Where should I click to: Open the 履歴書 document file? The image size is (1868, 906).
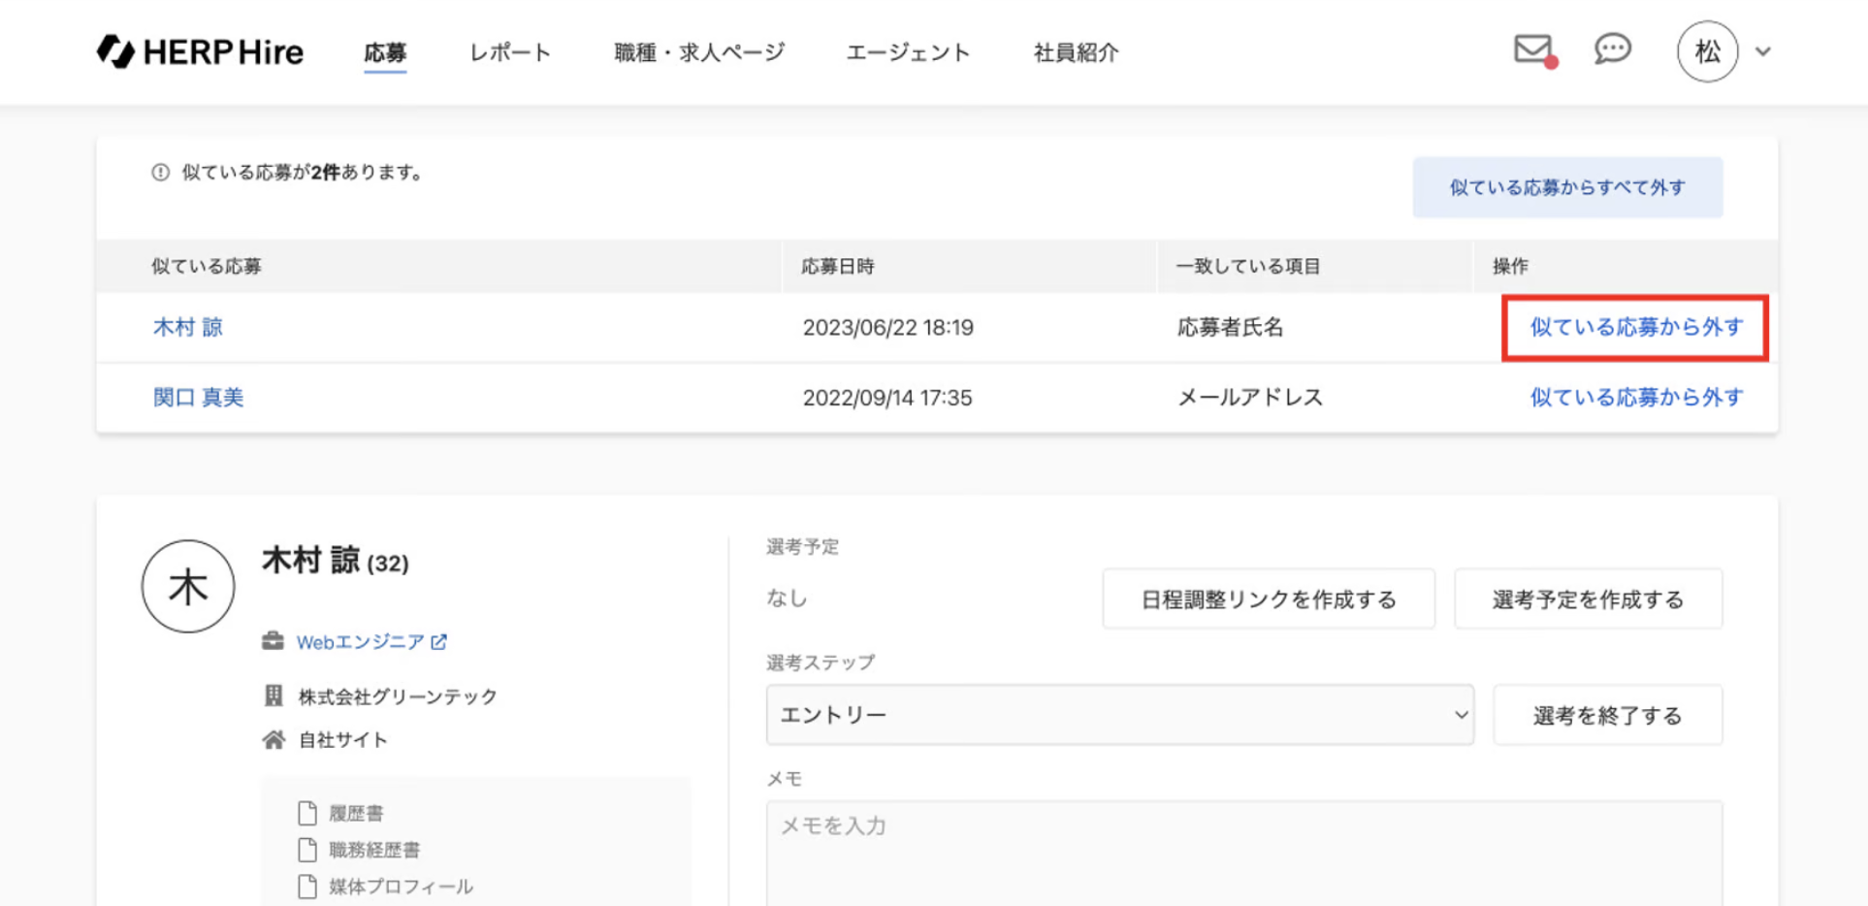(355, 813)
